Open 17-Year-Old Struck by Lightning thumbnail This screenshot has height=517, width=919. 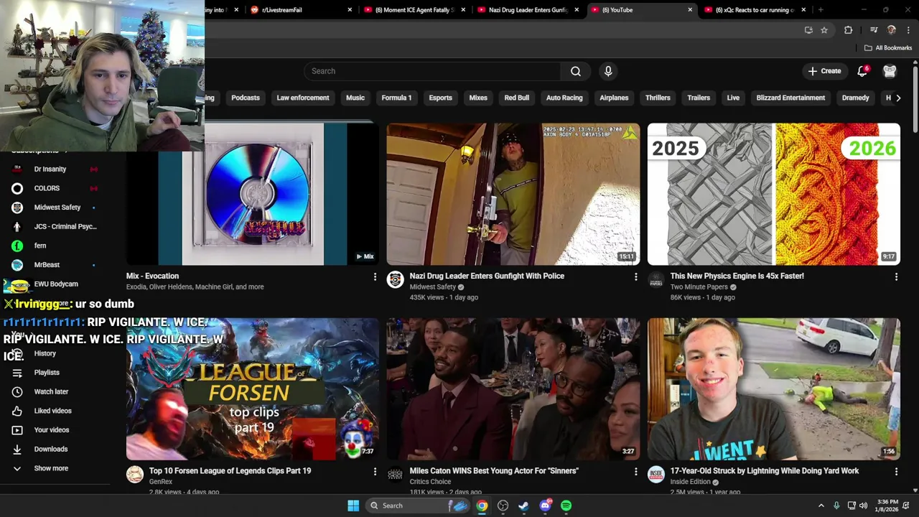(x=774, y=388)
